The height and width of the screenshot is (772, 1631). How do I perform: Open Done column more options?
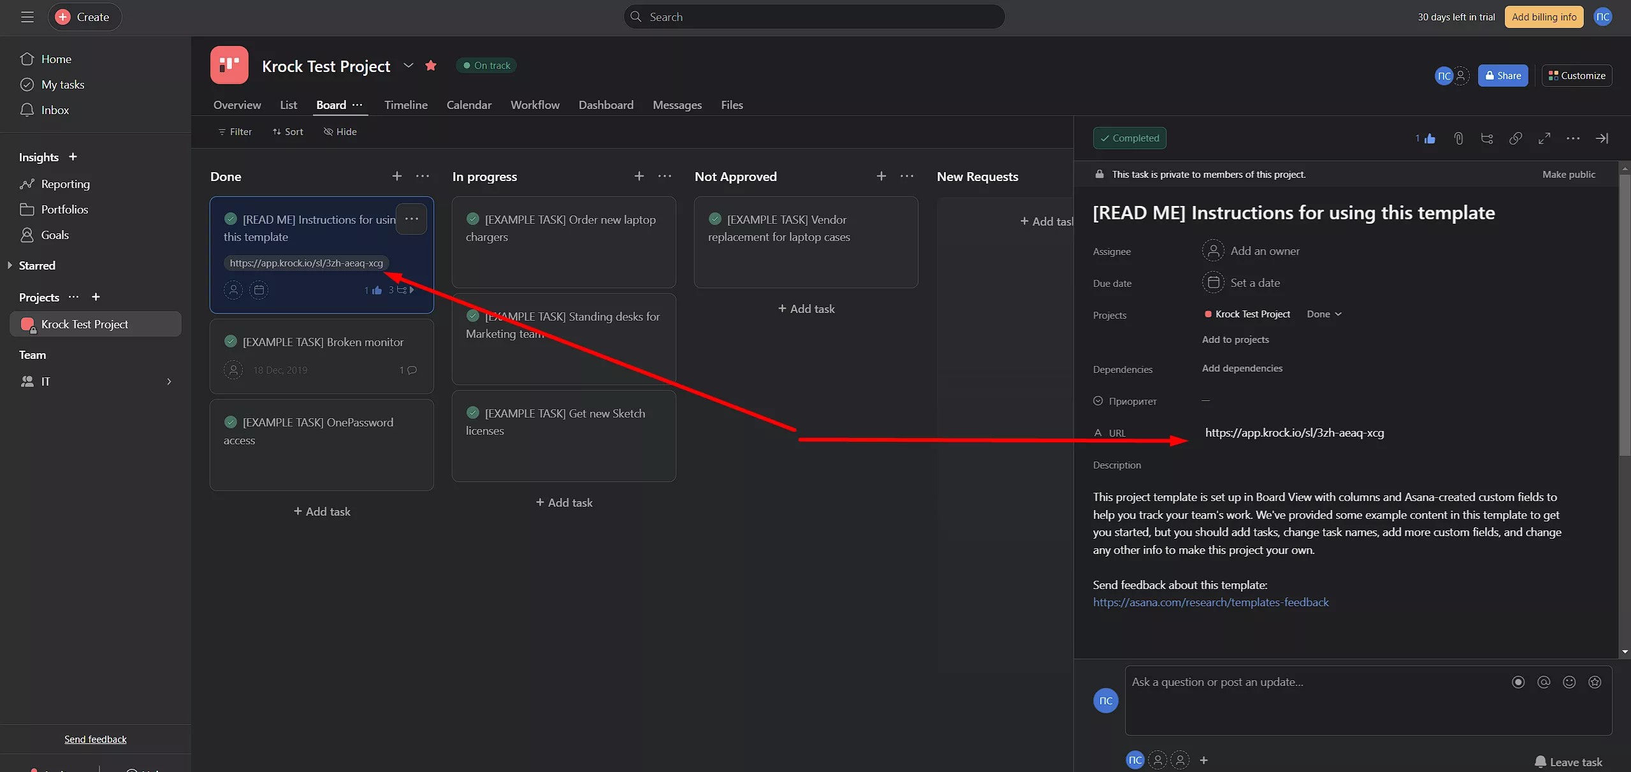[x=423, y=177]
